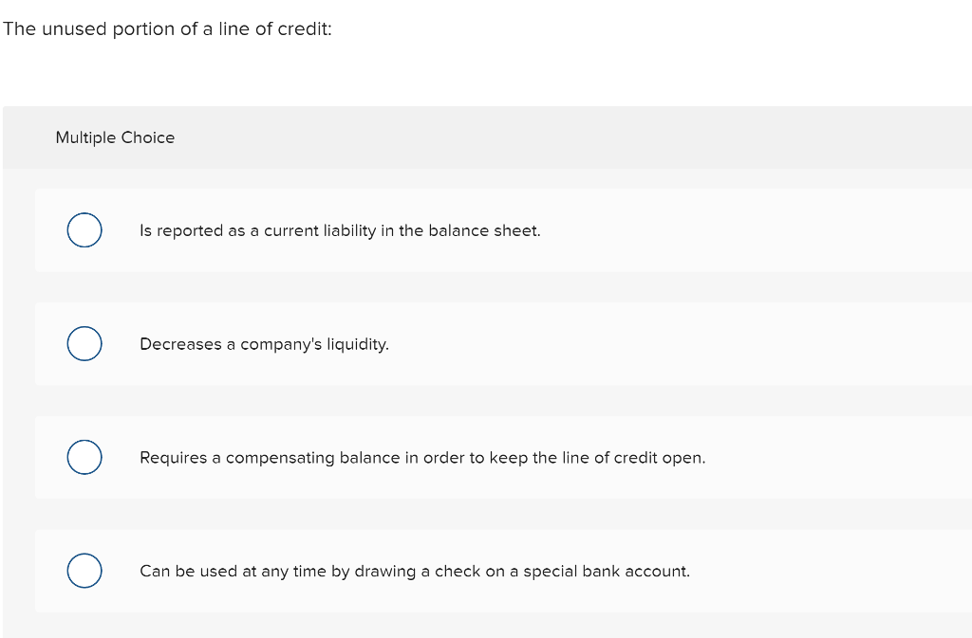The image size is (972, 638).
Task: Click the word 'liquidity' in the second option
Action: point(358,344)
